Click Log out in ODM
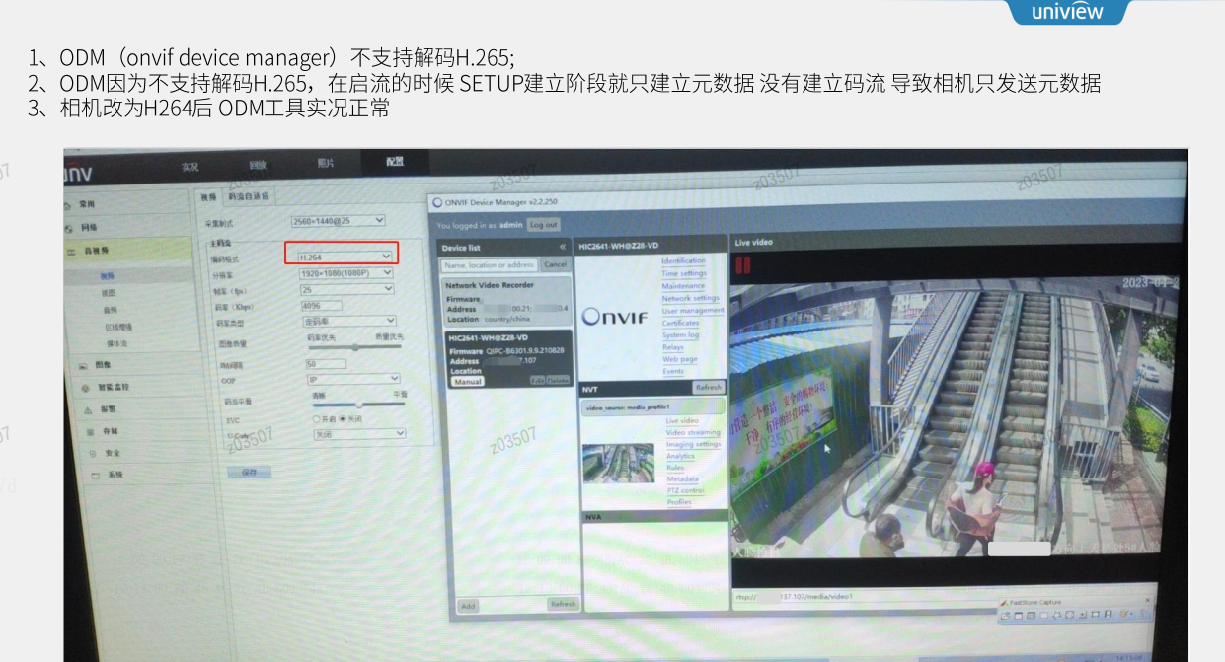Image resolution: width=1225 pixels, height=662 pixels. click(543, 225)
